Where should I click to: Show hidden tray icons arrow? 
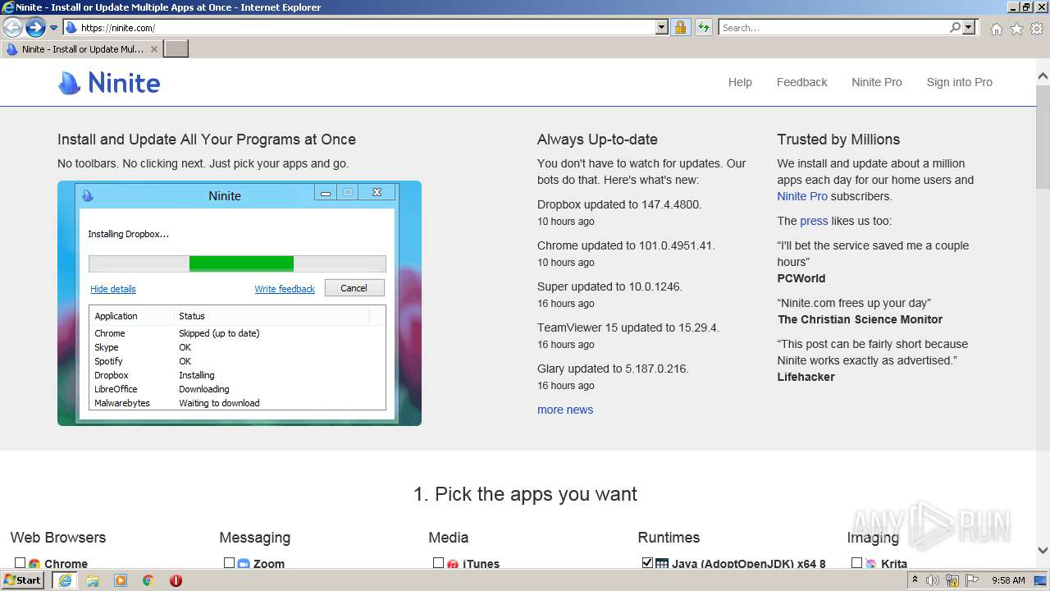[915, 580]
